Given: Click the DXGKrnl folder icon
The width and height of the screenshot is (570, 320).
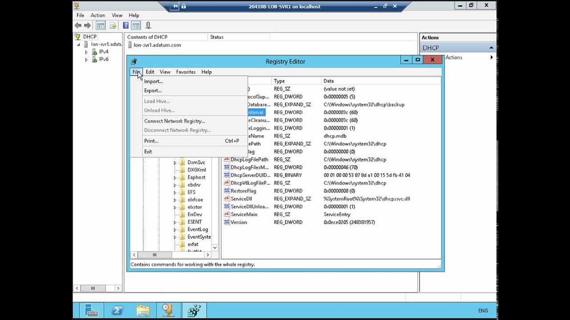Looking at the screenshot, I should click(x=182, y=170).
